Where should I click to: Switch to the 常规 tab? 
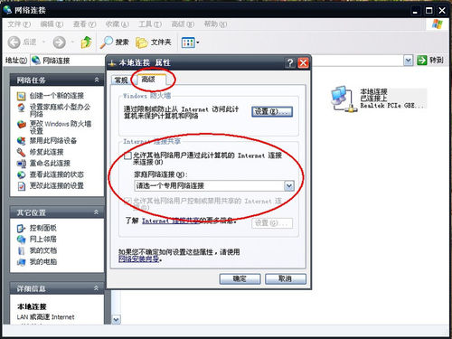point(121,80)
